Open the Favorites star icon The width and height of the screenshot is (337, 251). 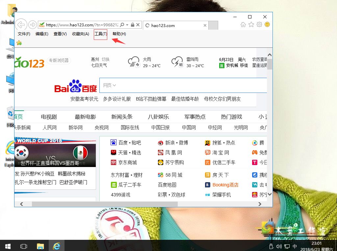click(x=251, y=24)
